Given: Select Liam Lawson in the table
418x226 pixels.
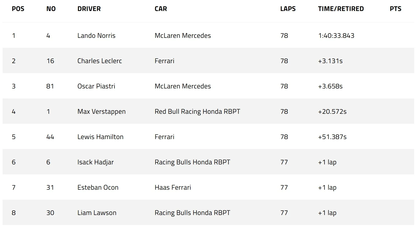Looking at the screenshot, I should tap(97, 213).
